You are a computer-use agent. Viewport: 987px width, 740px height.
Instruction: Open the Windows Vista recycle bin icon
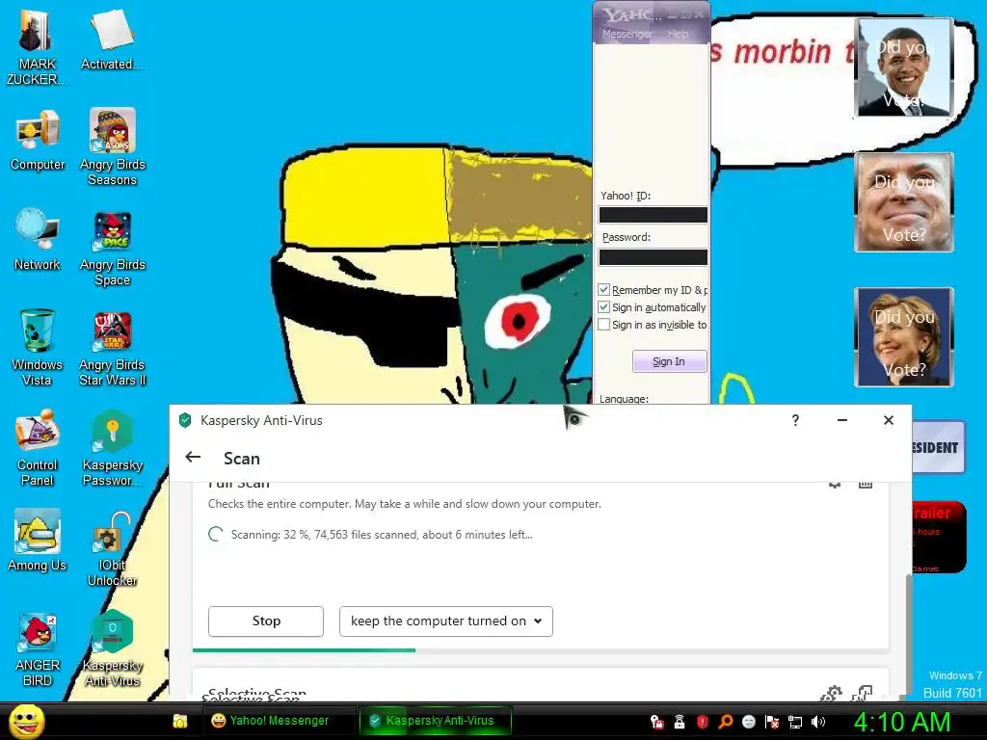point(38,347)
